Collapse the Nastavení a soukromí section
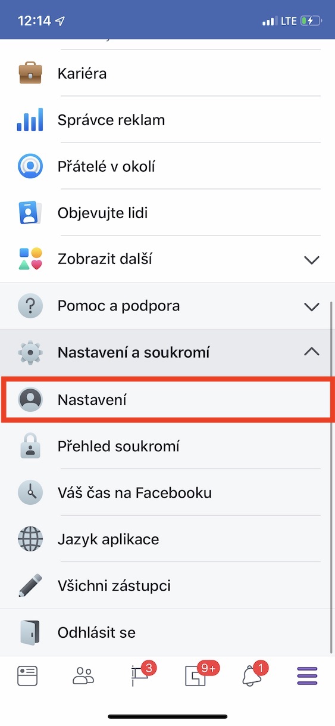Screen dimensions: 335x726 311,352
